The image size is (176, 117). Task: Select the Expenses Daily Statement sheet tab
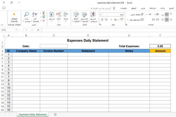pos(33,114)
